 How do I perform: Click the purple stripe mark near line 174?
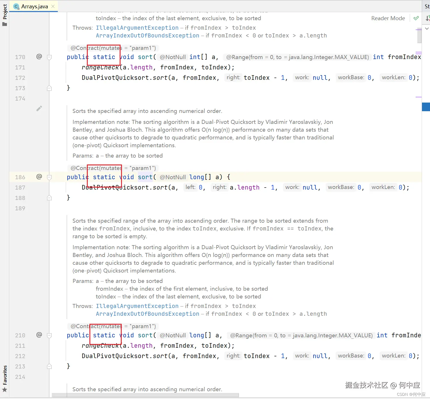click(x=418, y=97)
